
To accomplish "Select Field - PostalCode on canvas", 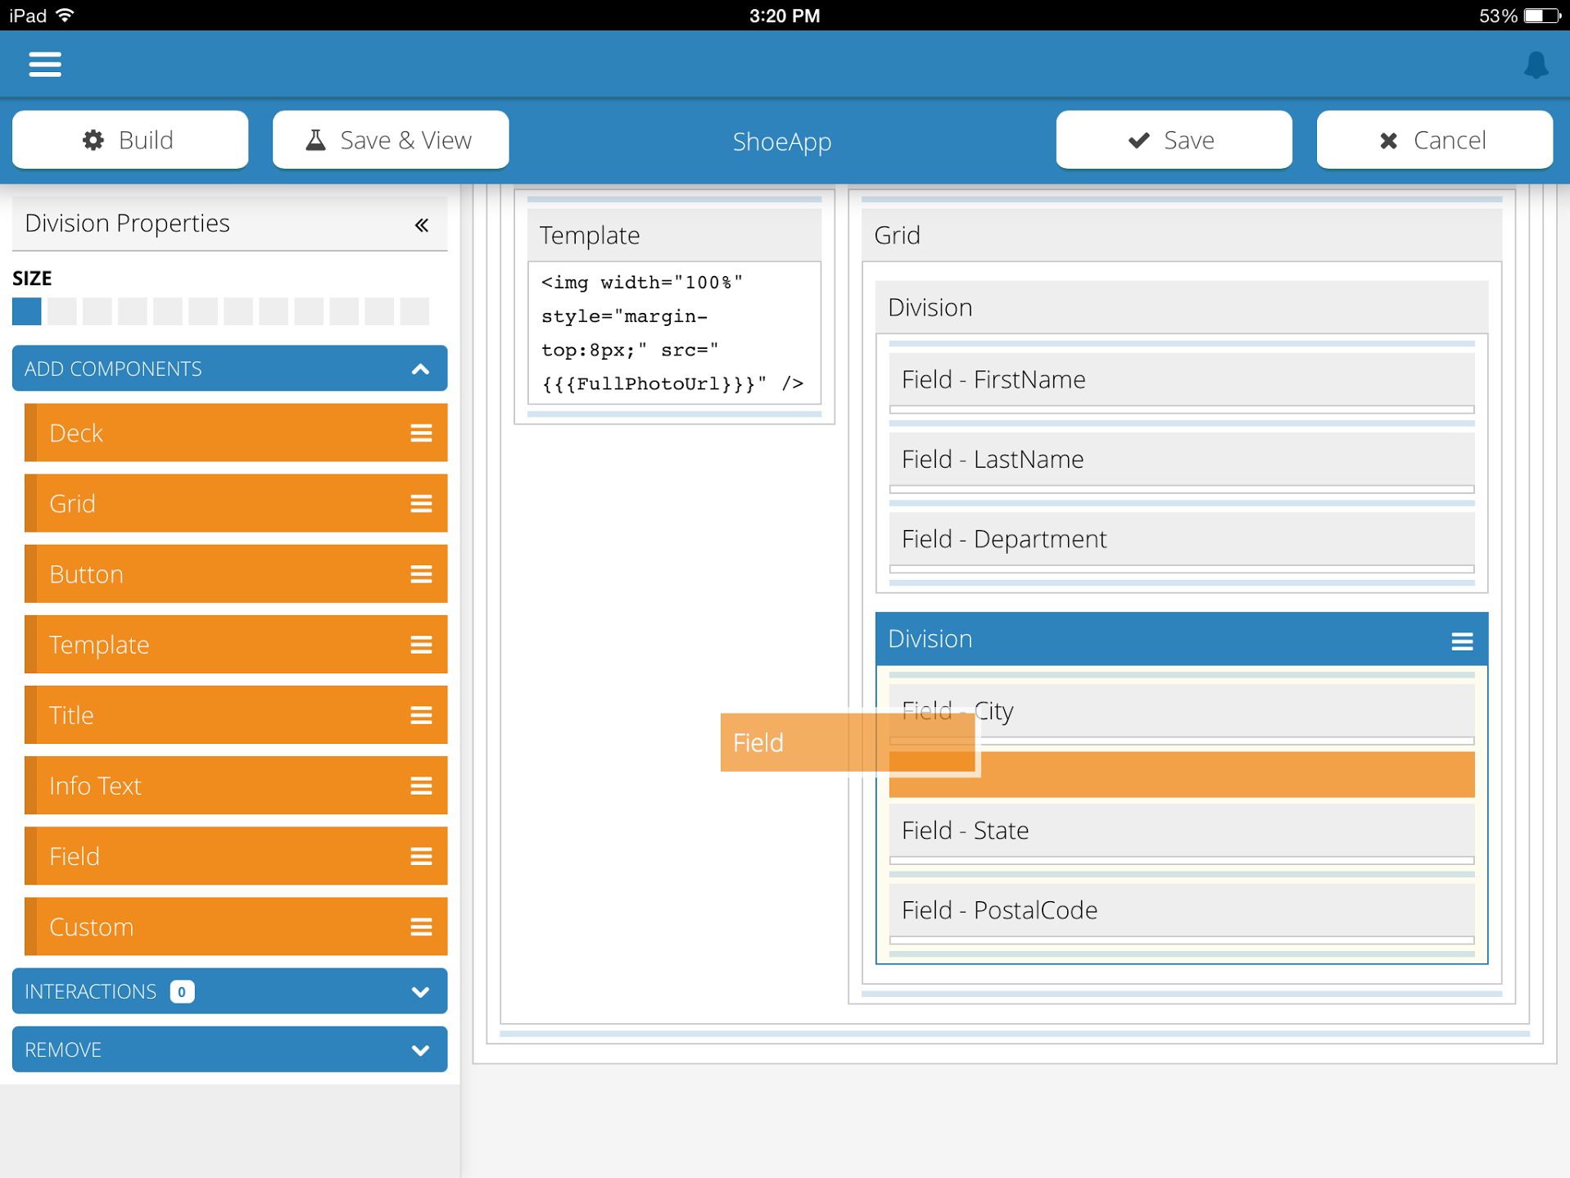I will point(1182,909).
